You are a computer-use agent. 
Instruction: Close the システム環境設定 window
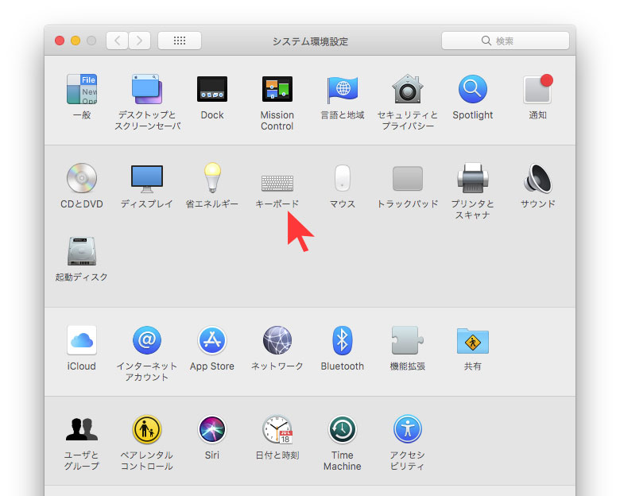point(60,41)
